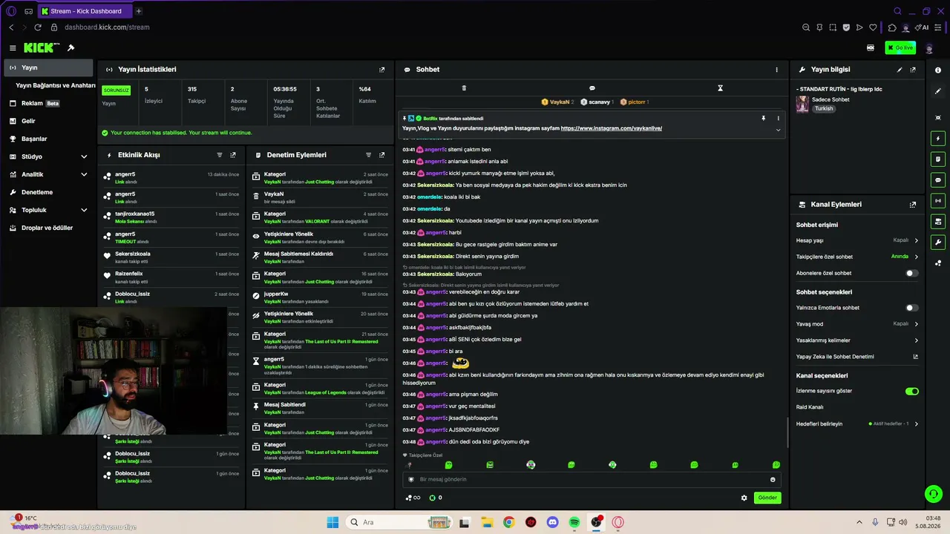Viewport: 950px width, 534px height.
Task: Open Başarılar page in sidebar
Action: pyautogui.click(x=48, y=139)
